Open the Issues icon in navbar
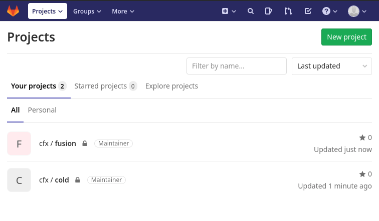379x221 pixels. coord(269,11)
